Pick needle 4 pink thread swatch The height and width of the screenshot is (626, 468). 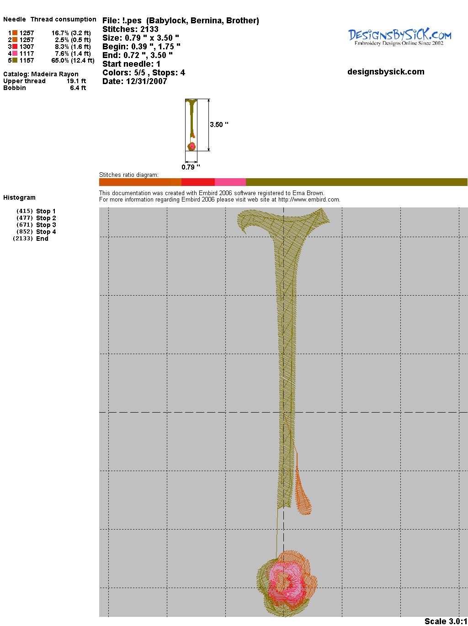coord(15,53)
